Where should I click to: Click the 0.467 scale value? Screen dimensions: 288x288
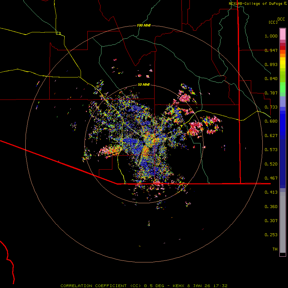pos(271,178)
